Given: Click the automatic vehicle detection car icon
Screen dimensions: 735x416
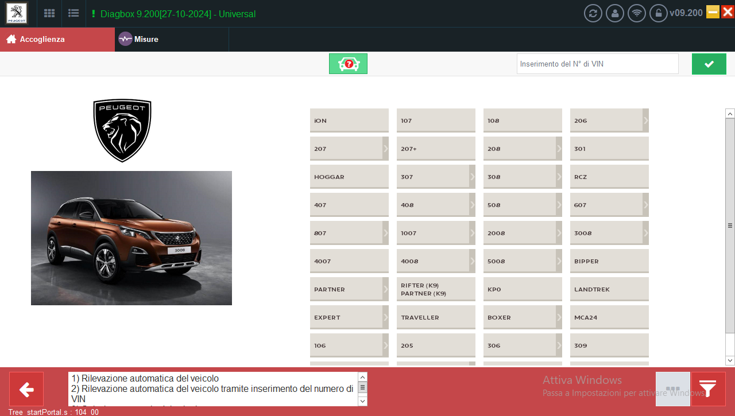Looking at the screenshot, I should pos(348,64).
